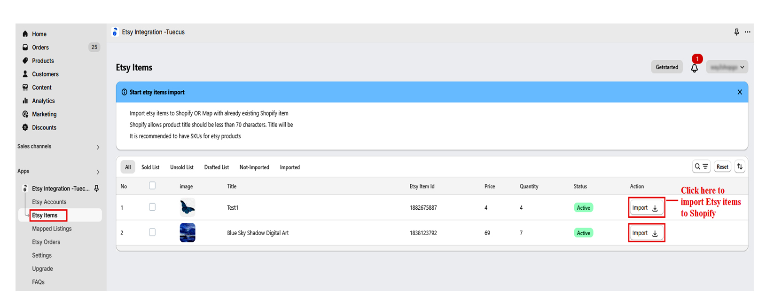Open Marketing using the target icon
The image size is (774, 308).
tap(25, 114)
